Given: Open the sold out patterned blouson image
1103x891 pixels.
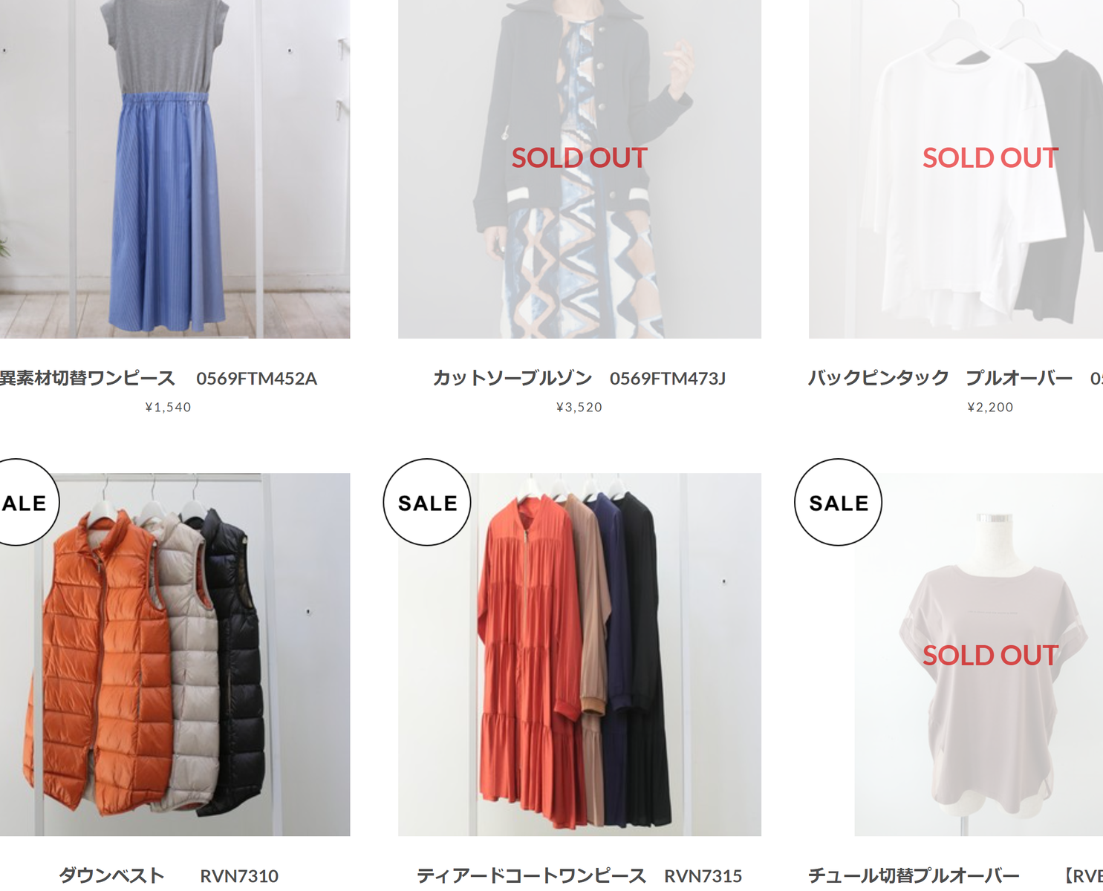Looking at the screenshot, I should pos(579,169).
